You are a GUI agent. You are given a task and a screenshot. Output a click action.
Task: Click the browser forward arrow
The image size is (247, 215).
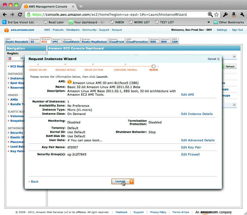tap(12, 15)
